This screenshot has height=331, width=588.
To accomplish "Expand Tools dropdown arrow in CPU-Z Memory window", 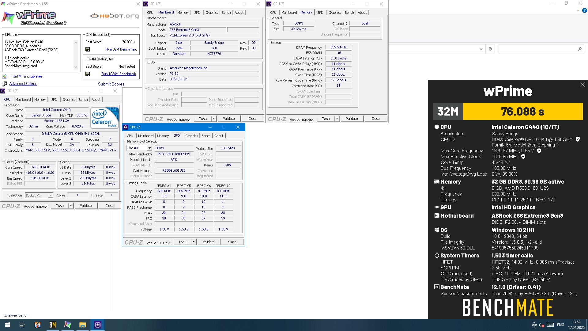I will point(337,119).
